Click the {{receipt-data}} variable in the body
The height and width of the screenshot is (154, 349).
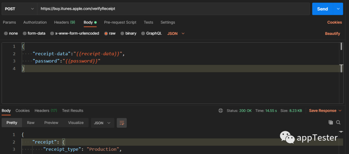pos(99,54)
